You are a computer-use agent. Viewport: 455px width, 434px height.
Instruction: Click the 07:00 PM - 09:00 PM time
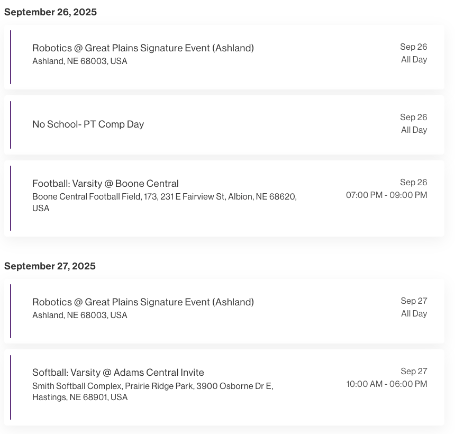tap(386, 195)
